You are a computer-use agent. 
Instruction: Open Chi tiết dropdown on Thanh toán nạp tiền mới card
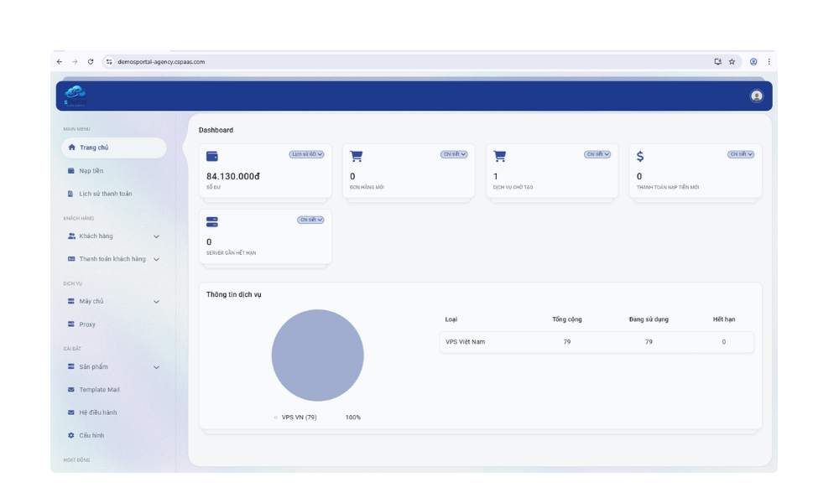(x=741, y=154)
